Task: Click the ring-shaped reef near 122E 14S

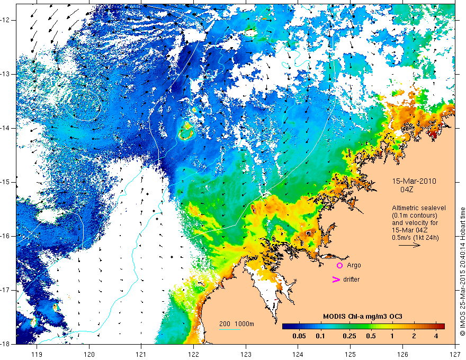Action: pyautogui.click(x=186, y=131)
